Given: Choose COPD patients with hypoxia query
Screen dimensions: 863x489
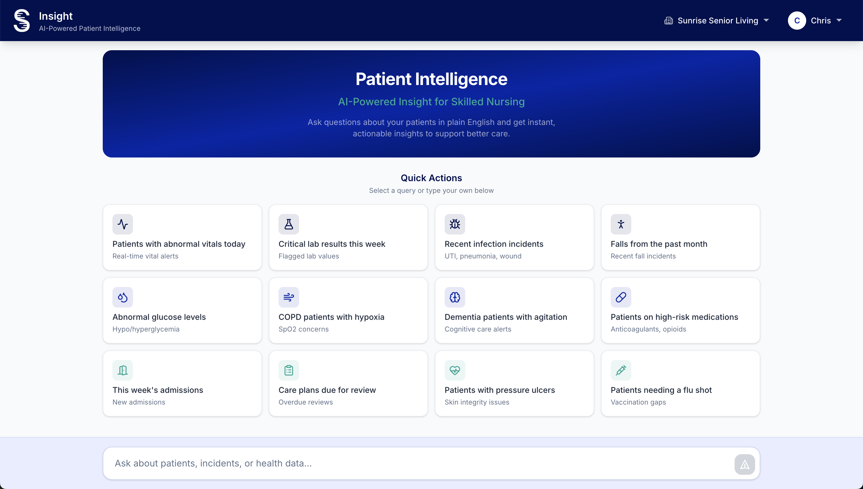Looking at the screenshot, I should point(348,310).
